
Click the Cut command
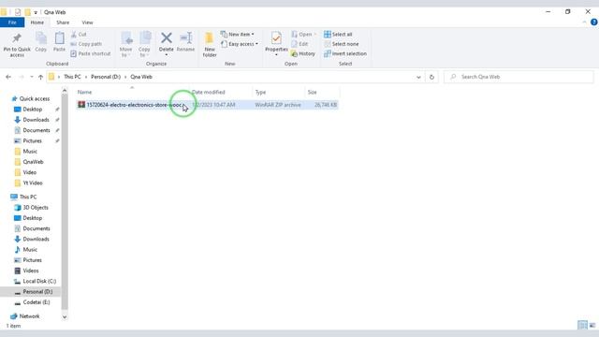pyautogui.click(x=79, y=35)
